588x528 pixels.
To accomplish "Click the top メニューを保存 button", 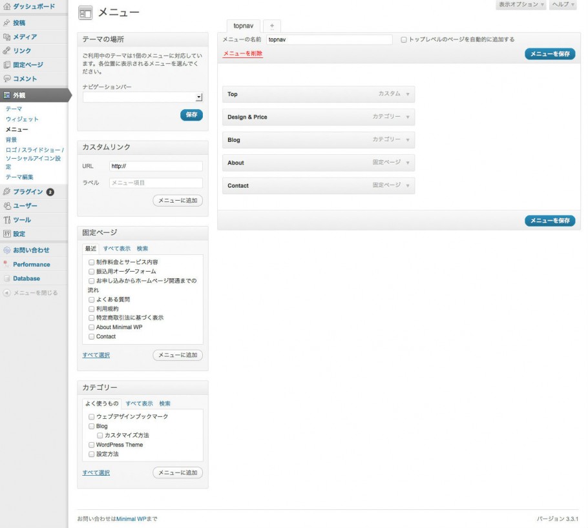I will coord(550,54).
